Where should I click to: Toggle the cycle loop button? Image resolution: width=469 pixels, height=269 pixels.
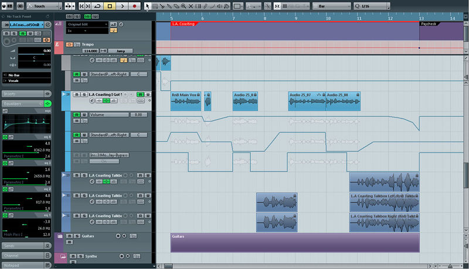97,6
